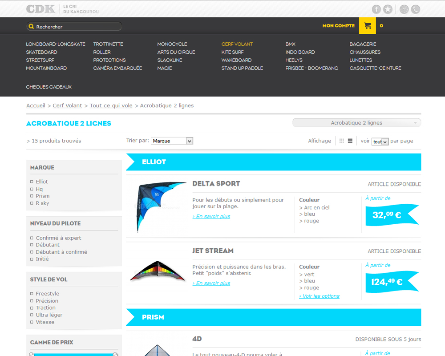Grab the right price range slider handle
This screenshot has width=445, height=356.
click(x=115, y=354)
